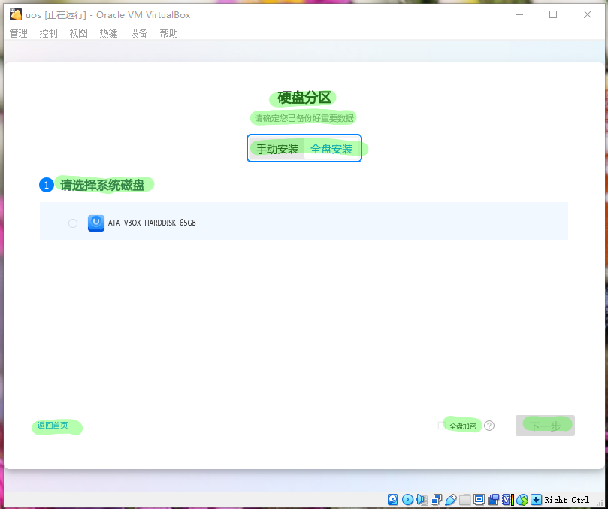Close the VirtualBox window
The width and height of the screenshot is (608, 509).
(x=588, y=15)
